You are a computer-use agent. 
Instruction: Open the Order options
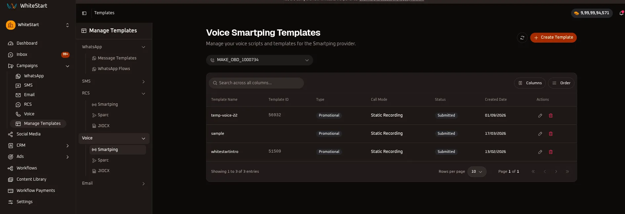point(561,83)
